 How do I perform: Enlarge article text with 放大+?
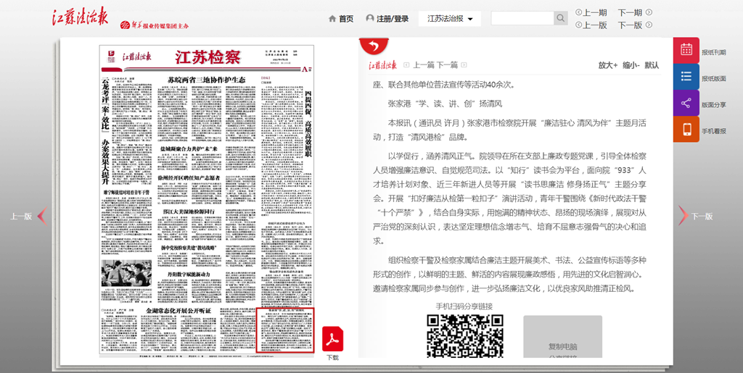607,65
